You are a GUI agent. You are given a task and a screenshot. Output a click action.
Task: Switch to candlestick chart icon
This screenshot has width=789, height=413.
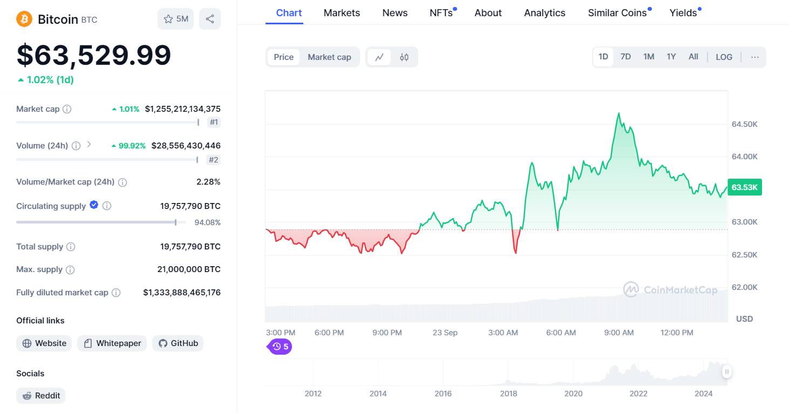404,57
